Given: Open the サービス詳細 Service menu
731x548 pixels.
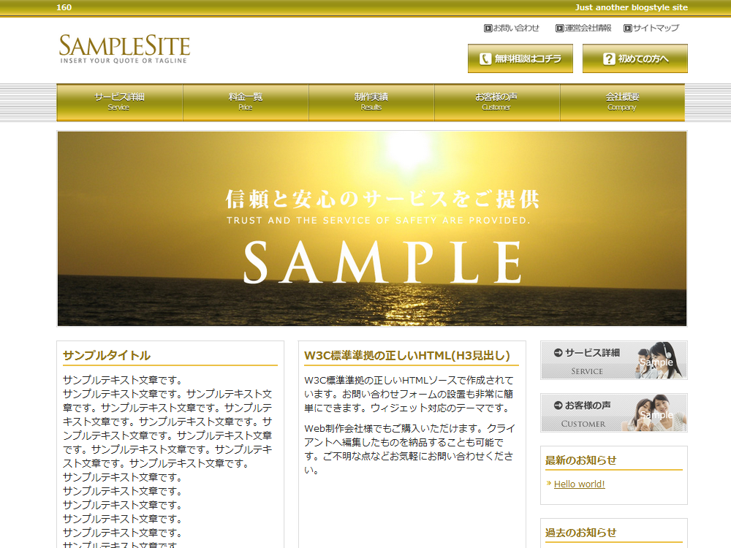Looking at the screenshot, I should (120, 102).
